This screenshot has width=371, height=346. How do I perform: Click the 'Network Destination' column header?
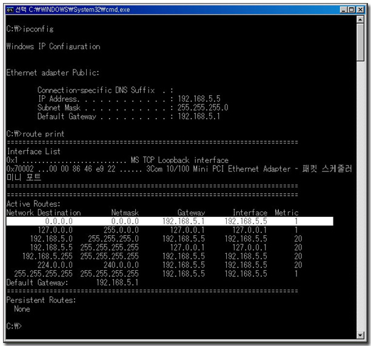pos(44,213)
